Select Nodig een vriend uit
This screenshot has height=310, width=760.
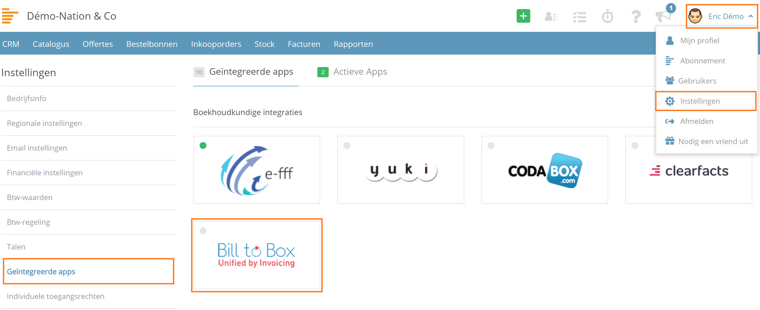[x=707, y=142]
